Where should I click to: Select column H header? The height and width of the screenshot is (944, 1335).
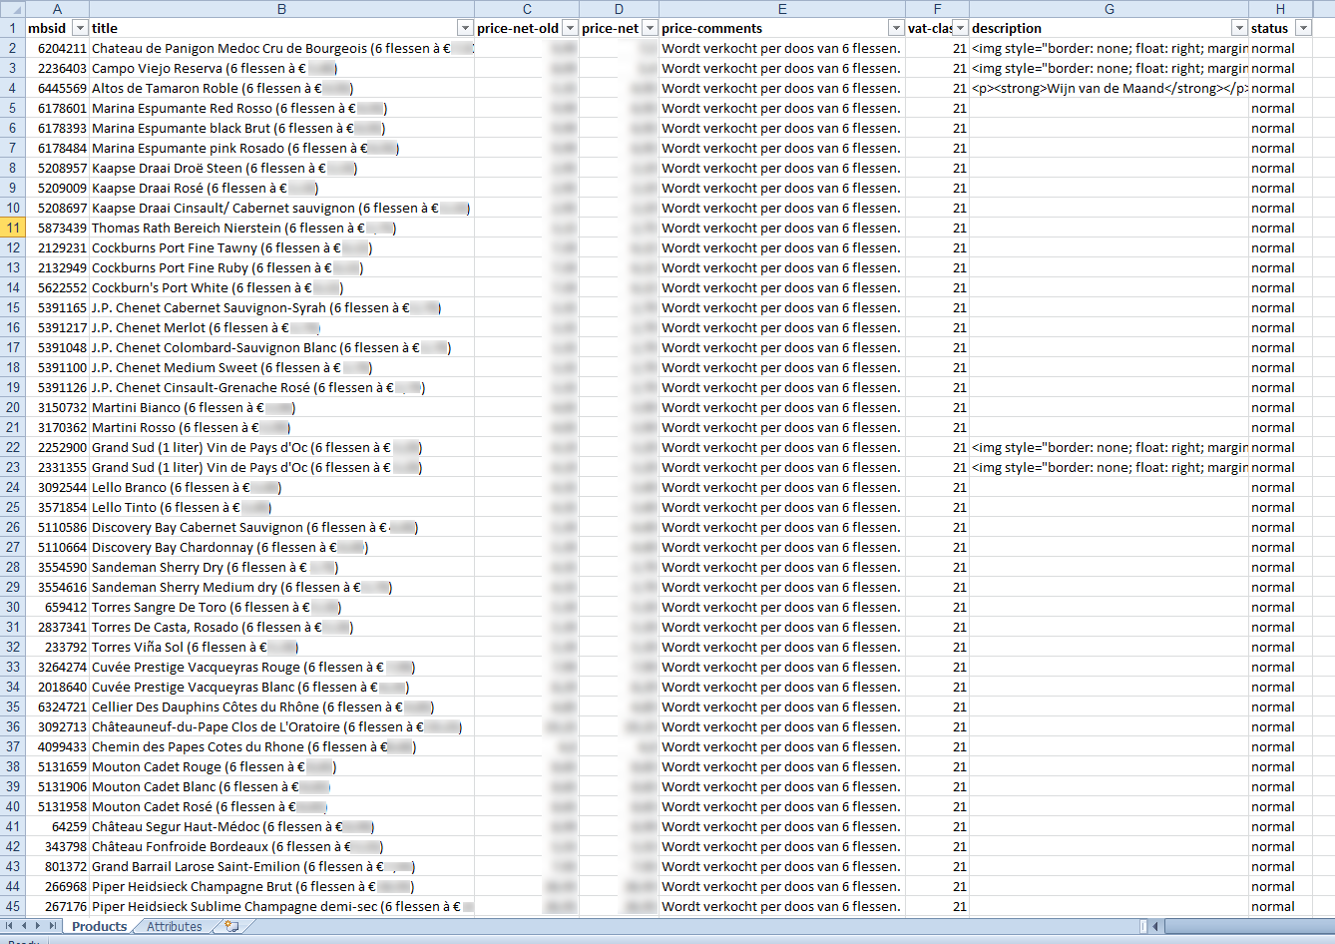pos(1280,9)
